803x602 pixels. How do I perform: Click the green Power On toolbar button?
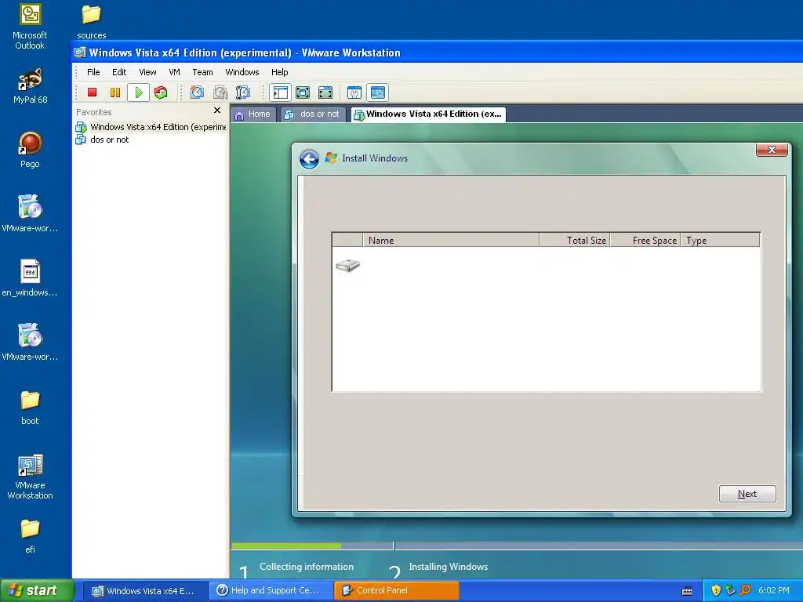point(138,92)
